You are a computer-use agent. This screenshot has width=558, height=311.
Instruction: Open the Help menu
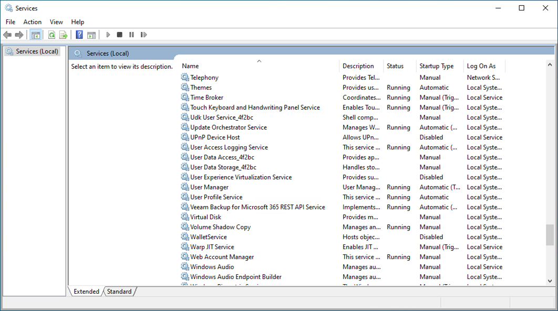tap(78, 22)
